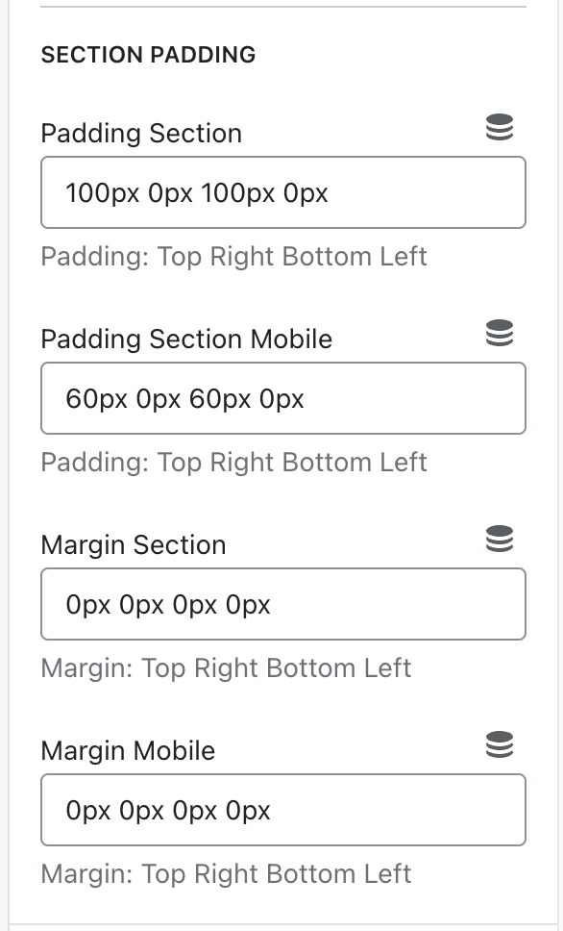Image resolution: width=563 pixels, height=931 pixels.
Task: Click the 'Margin Section' label text
Action: pos(134,545)
